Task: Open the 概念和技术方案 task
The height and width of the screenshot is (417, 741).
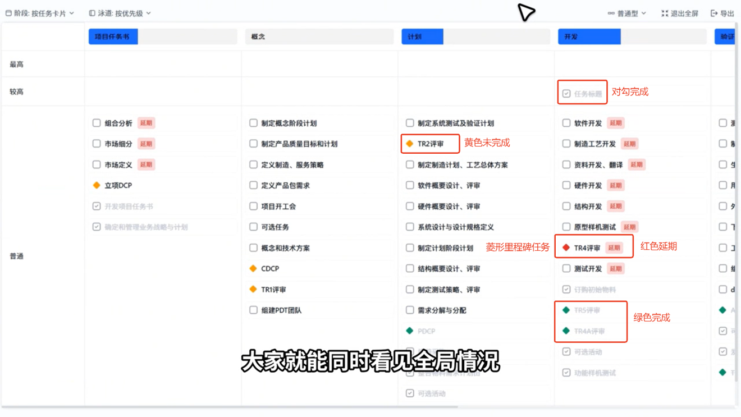Action: [285, 248]
